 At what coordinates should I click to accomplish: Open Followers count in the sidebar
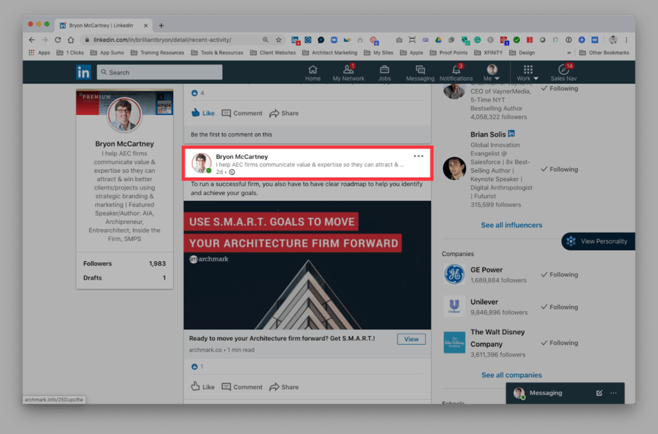[x=124, y=263]
